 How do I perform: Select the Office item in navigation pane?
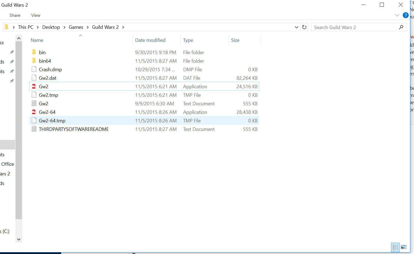(7, 164)
